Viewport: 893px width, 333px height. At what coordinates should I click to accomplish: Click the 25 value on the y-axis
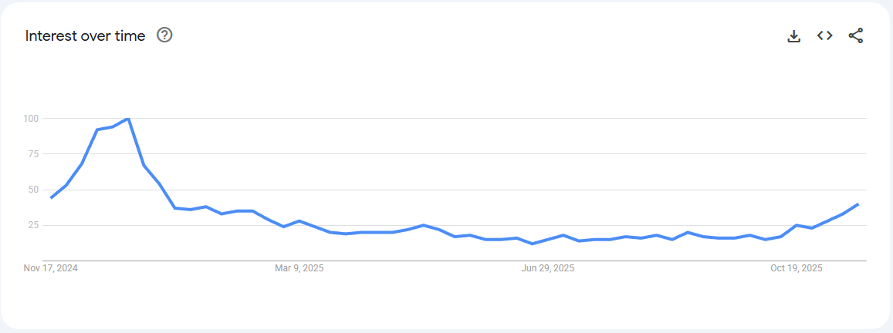pos(33,225)
